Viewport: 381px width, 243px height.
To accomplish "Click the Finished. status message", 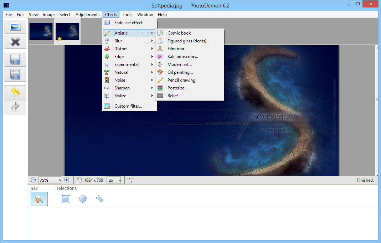I will click(365, 180).
